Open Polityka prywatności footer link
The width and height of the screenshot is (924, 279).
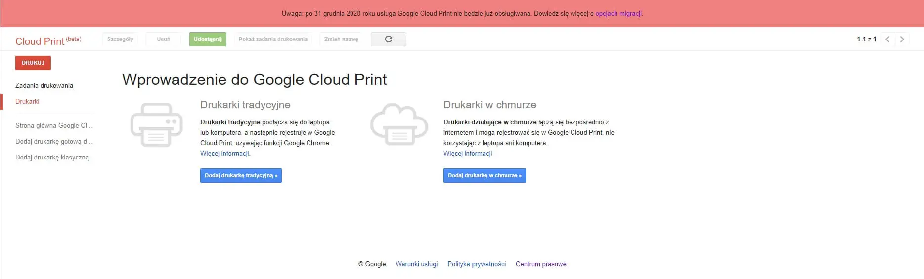coord(477,264)
